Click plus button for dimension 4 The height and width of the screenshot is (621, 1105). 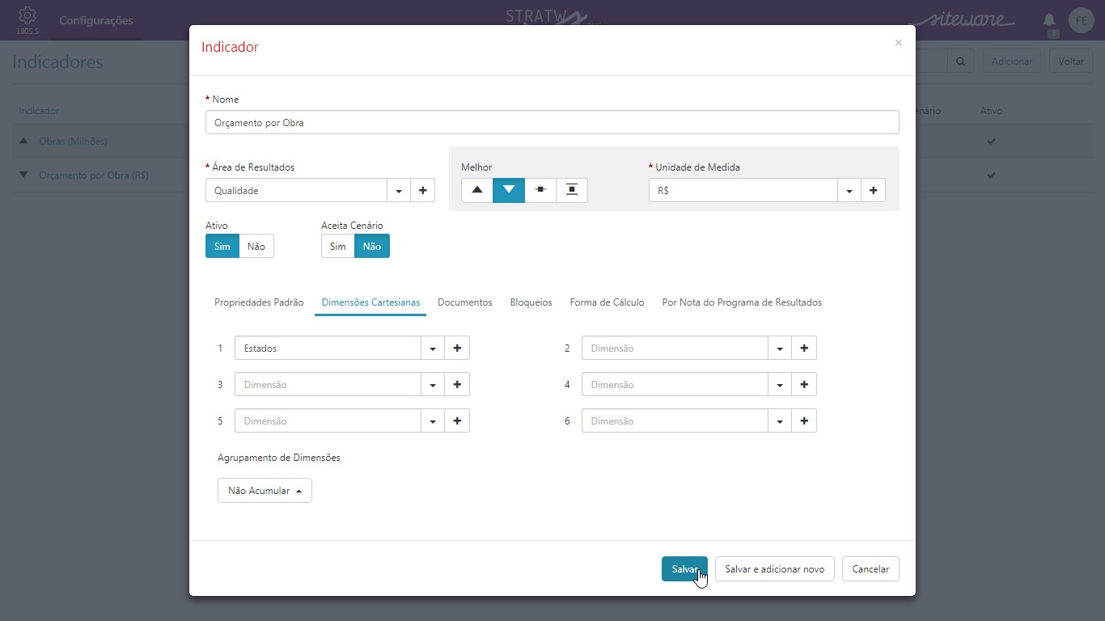[804, 385]
